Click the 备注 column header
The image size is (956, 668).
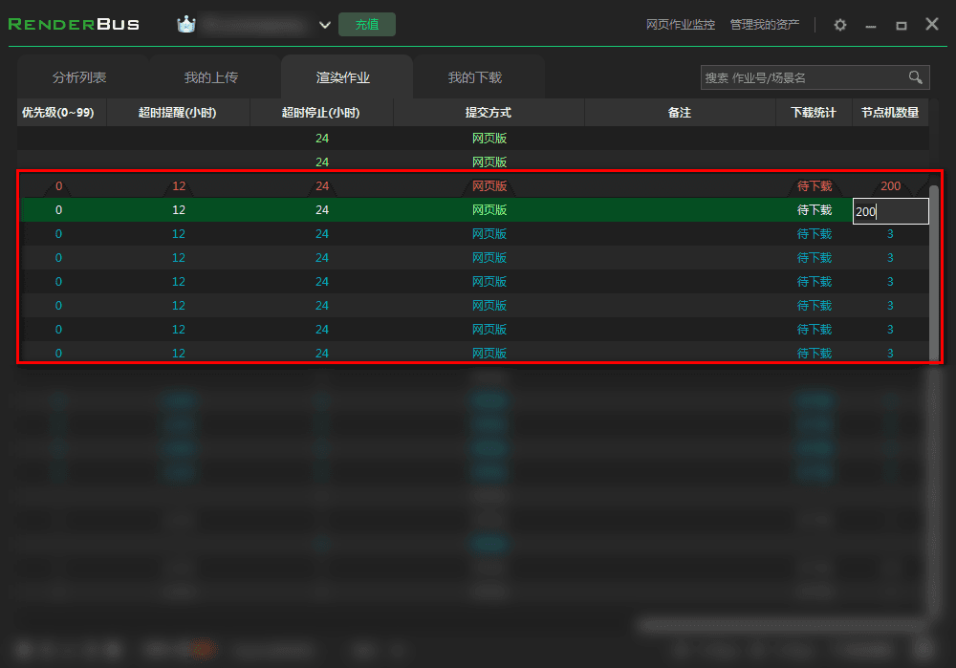[x=679, y=113]
